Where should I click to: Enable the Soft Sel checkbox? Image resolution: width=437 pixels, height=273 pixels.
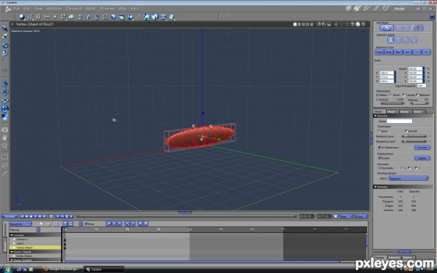[x=377, y=100]
